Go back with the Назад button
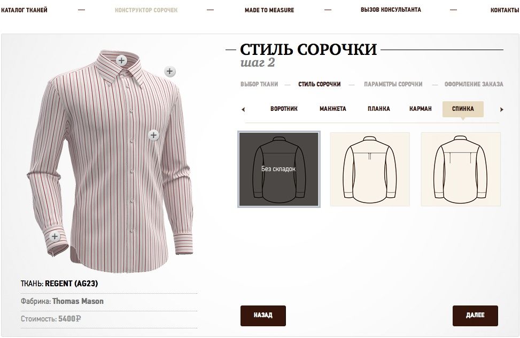The height and width of the screenshot is (338, 520). (263, 316)
